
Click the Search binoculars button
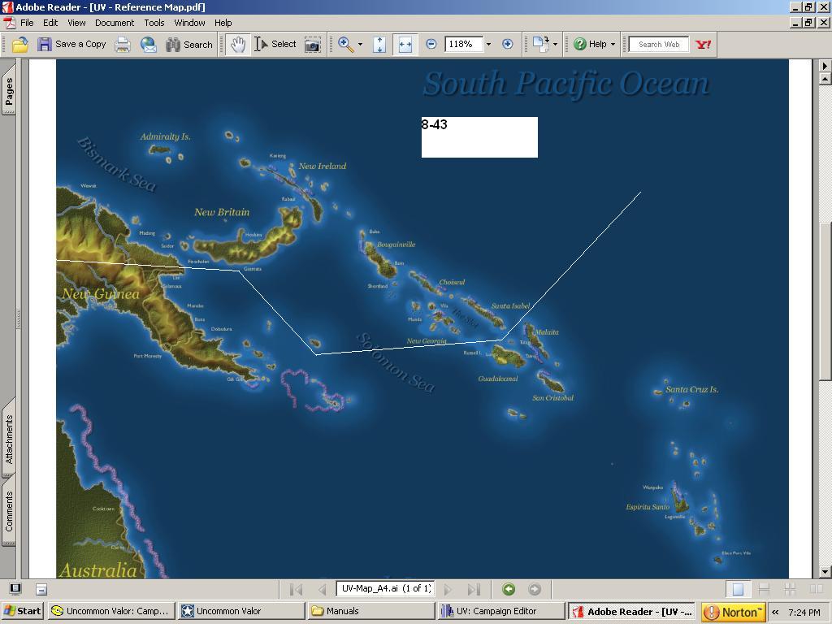pos(188,45)
